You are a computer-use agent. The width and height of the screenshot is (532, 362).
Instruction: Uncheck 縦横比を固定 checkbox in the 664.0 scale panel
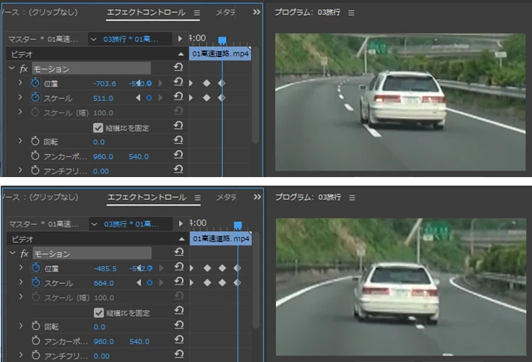tap(99, 312)
